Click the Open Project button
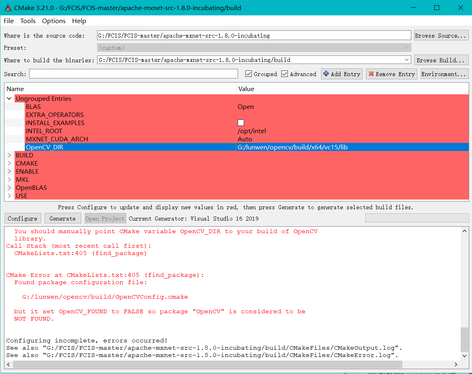472x374 pixels. click(105, 219)
